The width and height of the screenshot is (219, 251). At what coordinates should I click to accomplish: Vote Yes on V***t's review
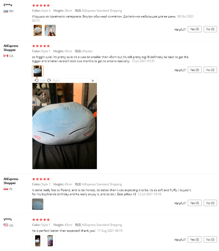click(194, 240)
